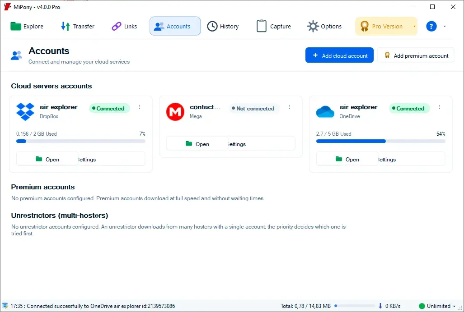Image resolution: width=464 pixels, height=312 pixels.
Task: Click the green Unlimited speed indicator dot
Action: coord(422,306)
